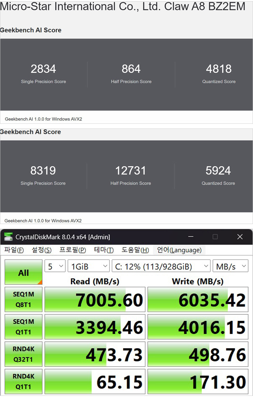
Task: Open the 설정(S) menu
Action: coord(41,250)
